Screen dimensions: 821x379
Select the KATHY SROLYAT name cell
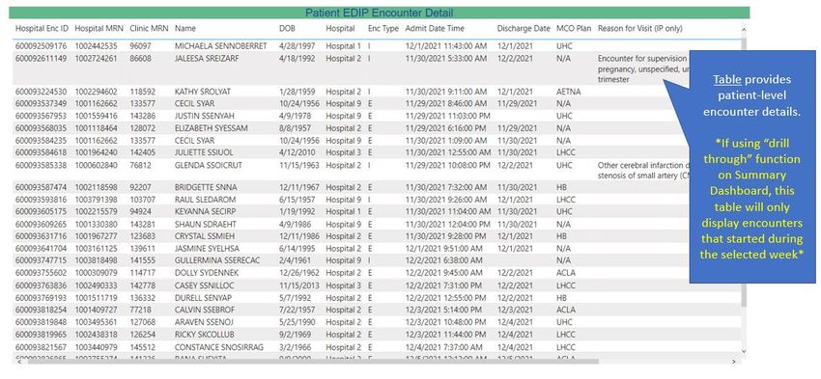(203, 92)
